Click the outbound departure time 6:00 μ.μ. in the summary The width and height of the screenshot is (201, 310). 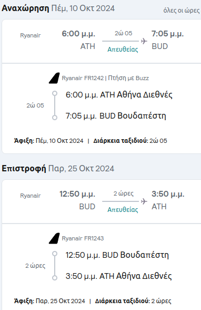78,34
